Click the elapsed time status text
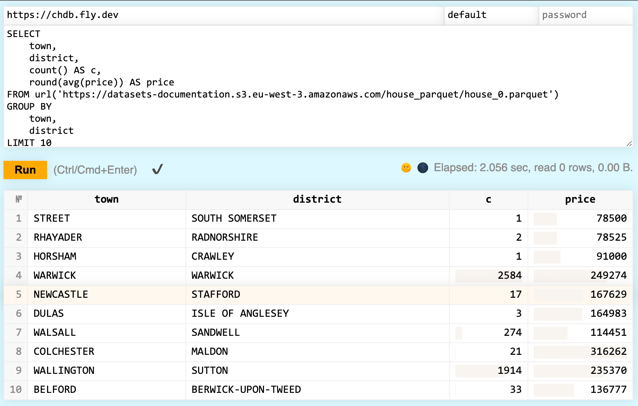Image resolution: width=638 pixels, height=406 pixels. [533, 168]
